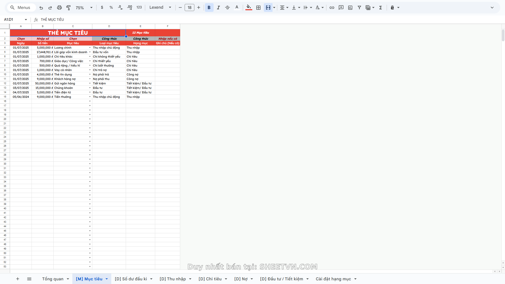Viewport: 505px width, 284px height.
Task: Toggle Italic formatting button
Action: click(x=218, y=8)
